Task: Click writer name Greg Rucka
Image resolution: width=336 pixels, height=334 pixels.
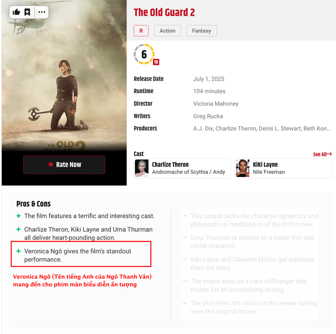Action: [x=208, y=116]
